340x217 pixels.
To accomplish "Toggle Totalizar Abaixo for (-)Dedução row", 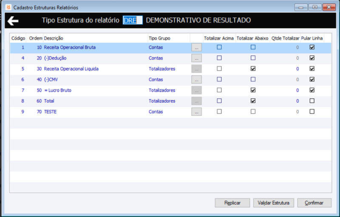I will point(253,58).
